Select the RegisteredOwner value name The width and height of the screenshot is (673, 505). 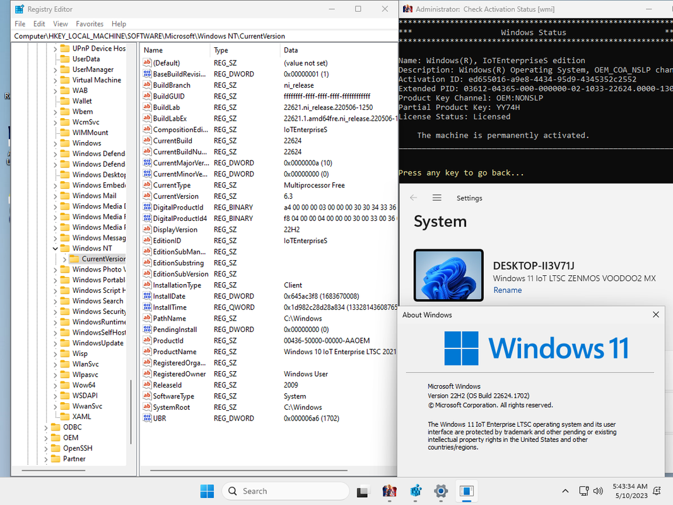[x=179, y=374]
